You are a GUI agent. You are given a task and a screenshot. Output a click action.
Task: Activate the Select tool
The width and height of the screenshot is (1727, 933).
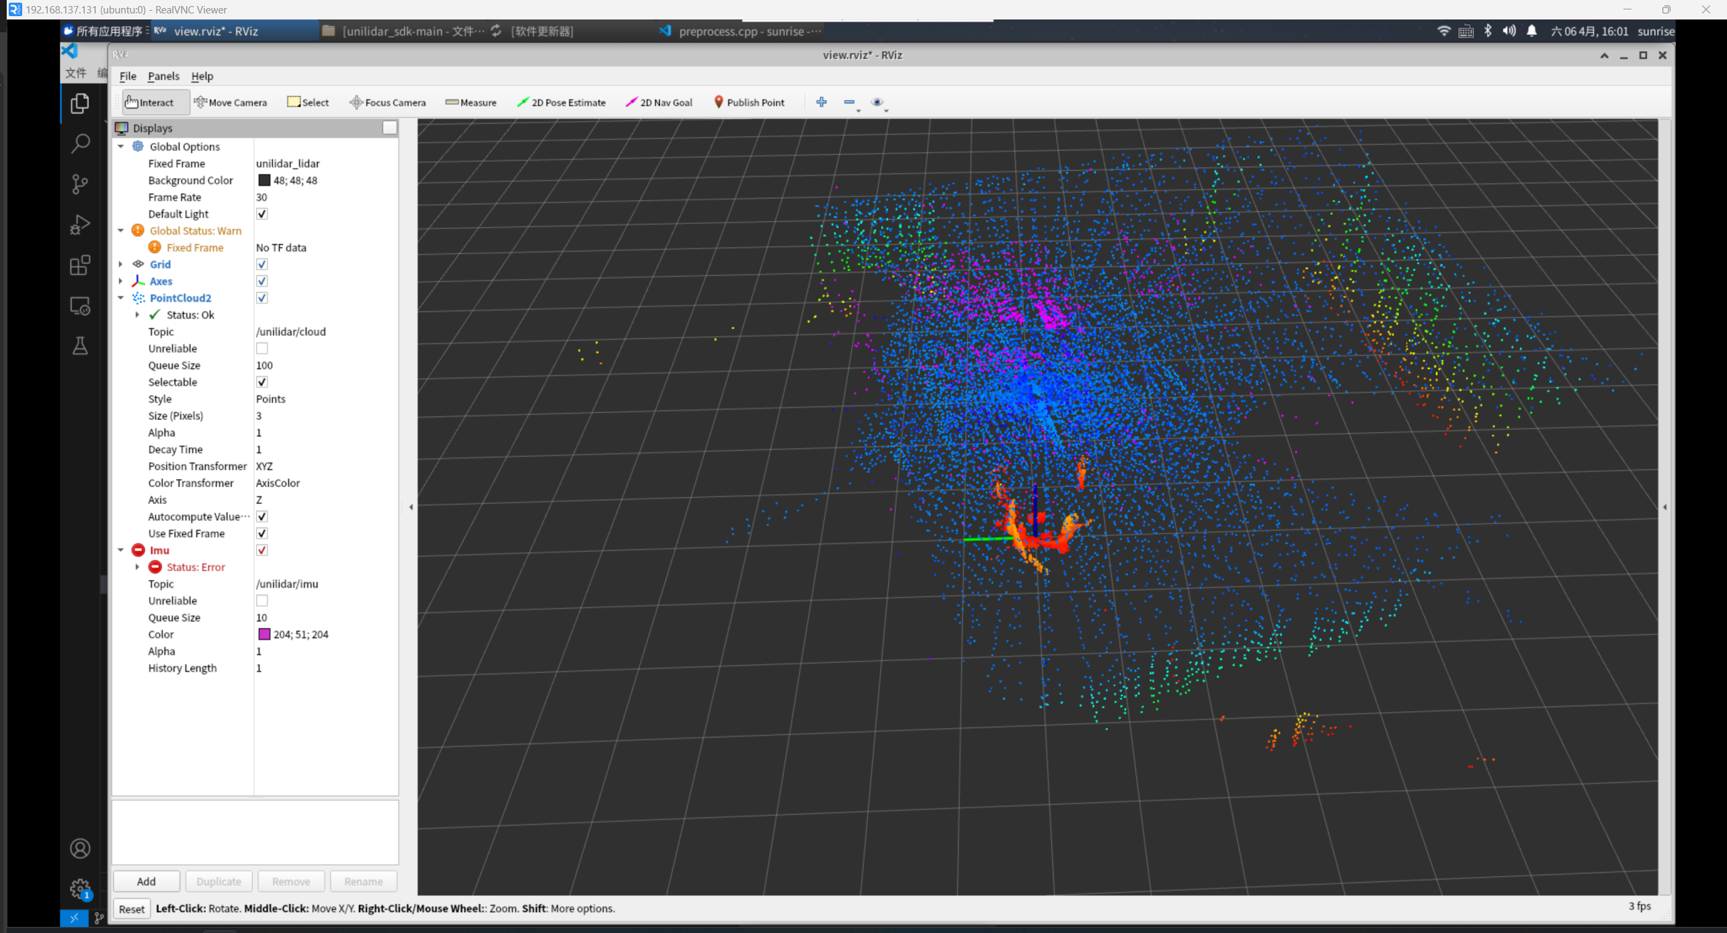click(x=308, y=102)
